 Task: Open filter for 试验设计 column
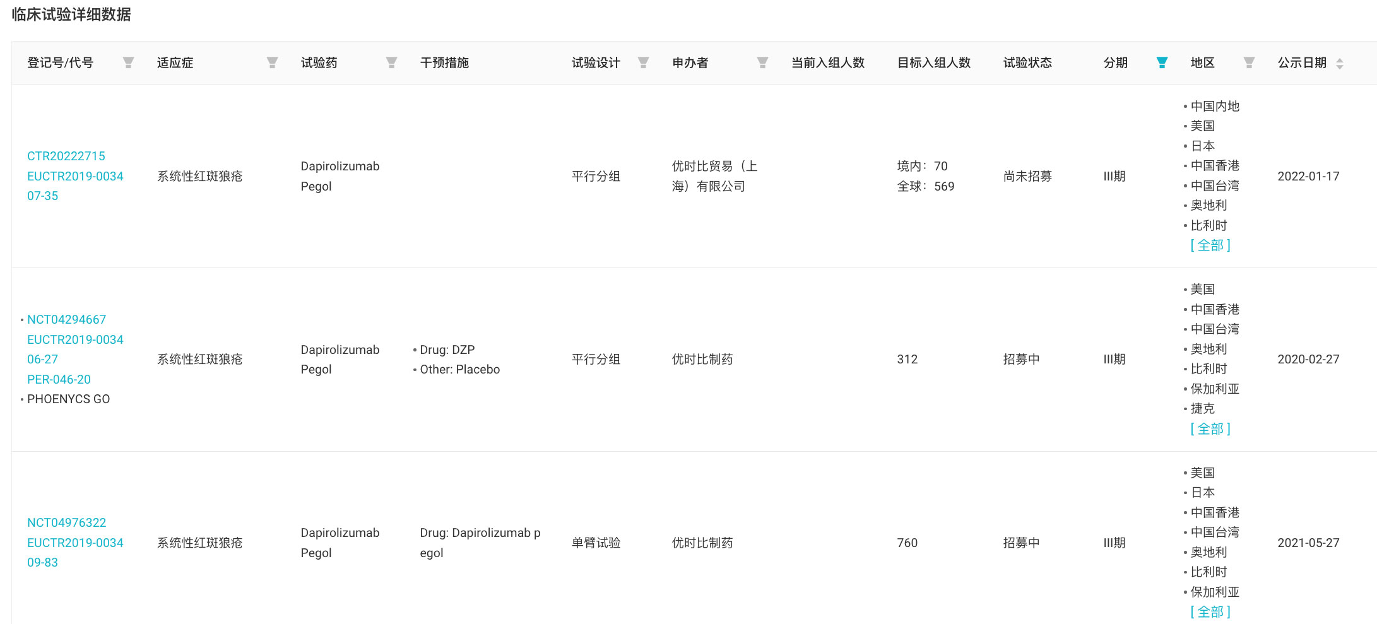pos(643,62)
